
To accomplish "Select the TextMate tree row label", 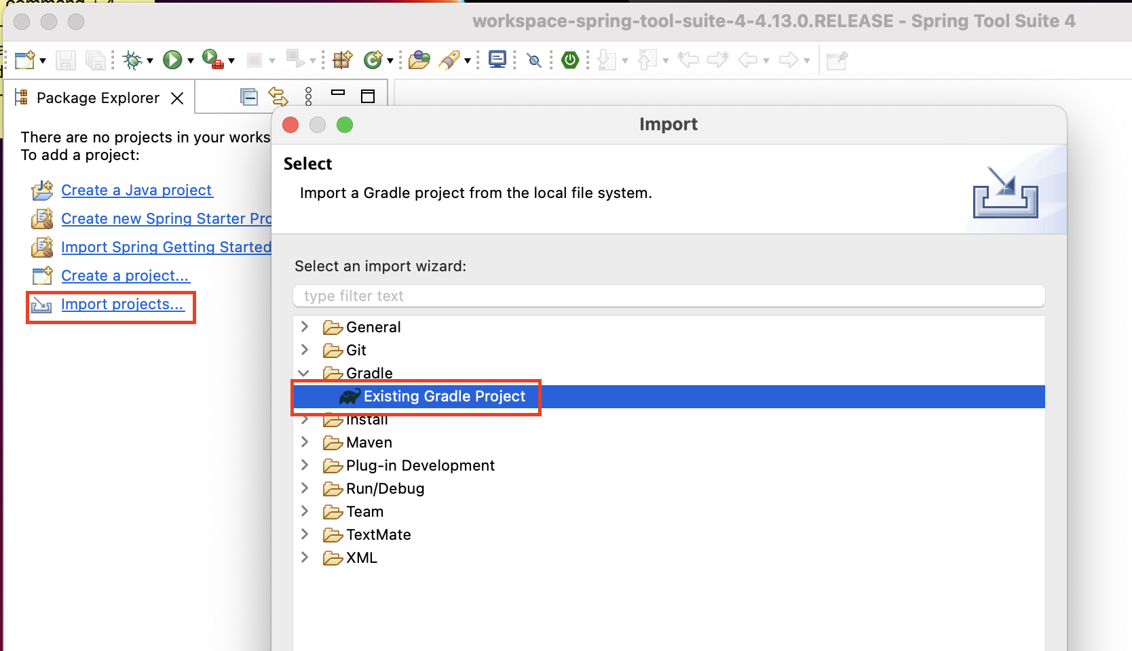I will (x=379, y=535).
